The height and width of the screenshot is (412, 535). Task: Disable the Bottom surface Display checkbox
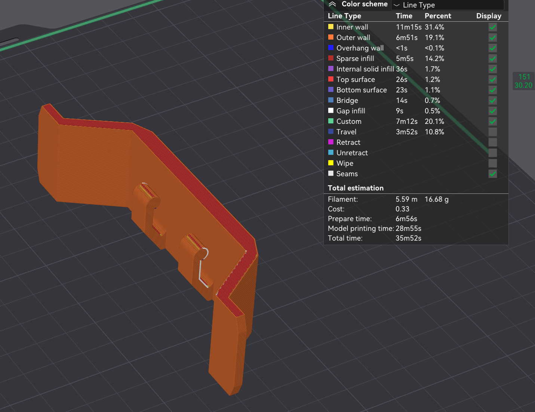pyautogui.click(x=492, y=90)
